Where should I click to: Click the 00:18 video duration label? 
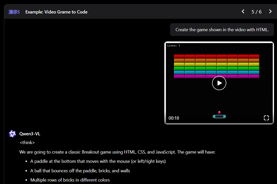[x=174, y=118]
